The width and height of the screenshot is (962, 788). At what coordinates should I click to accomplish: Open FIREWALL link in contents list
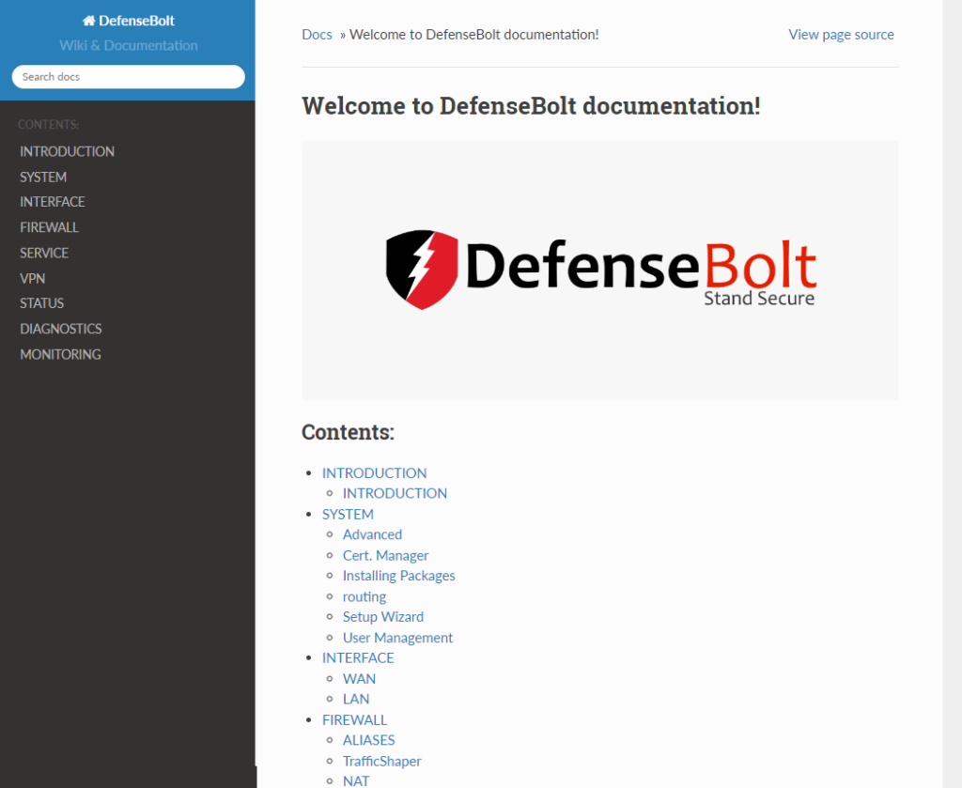click(354, 719)
